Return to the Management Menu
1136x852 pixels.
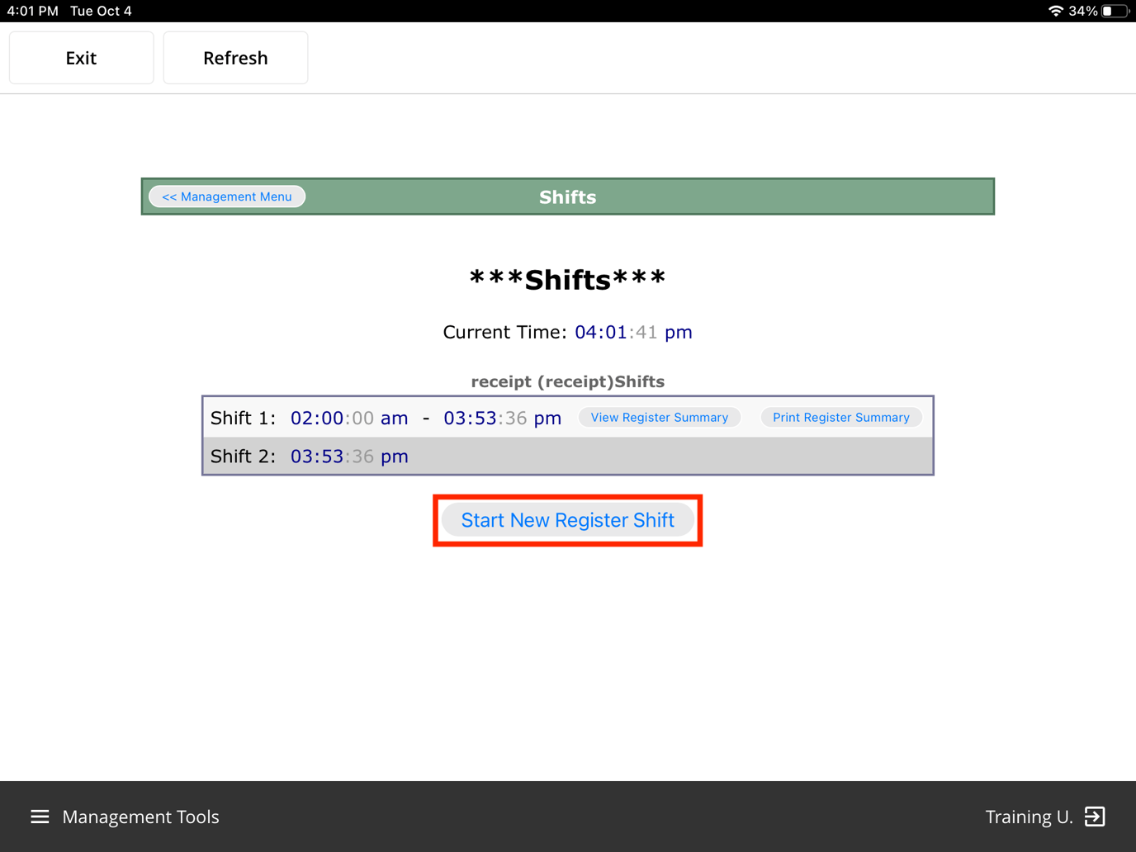[x=226, y=196]
